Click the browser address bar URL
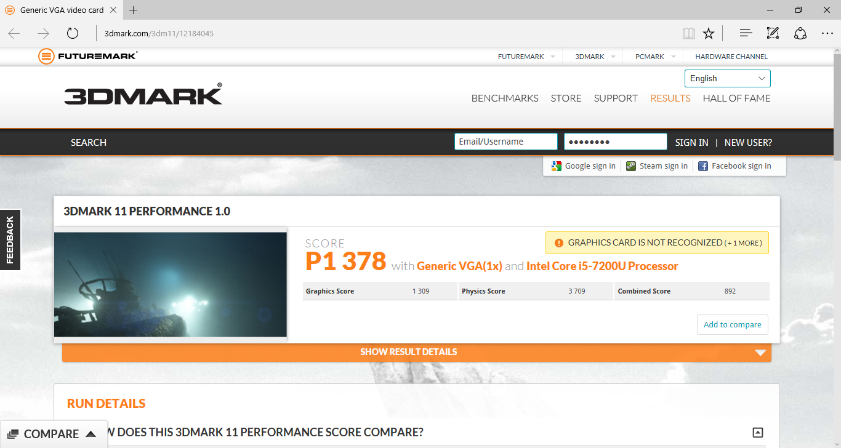The height and width of the screenshot is (448, 841). click(159, 33)
